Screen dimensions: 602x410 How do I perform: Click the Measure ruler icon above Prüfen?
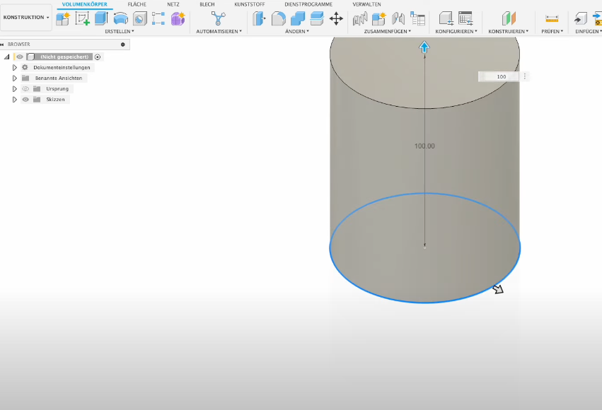[552, 19]
